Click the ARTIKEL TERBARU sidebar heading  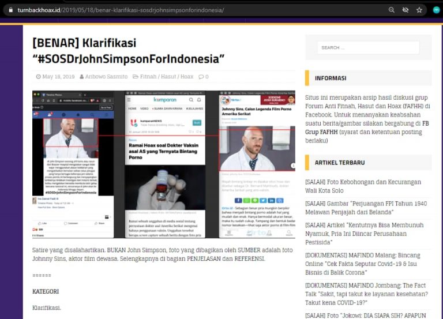[x=340, y=163]
